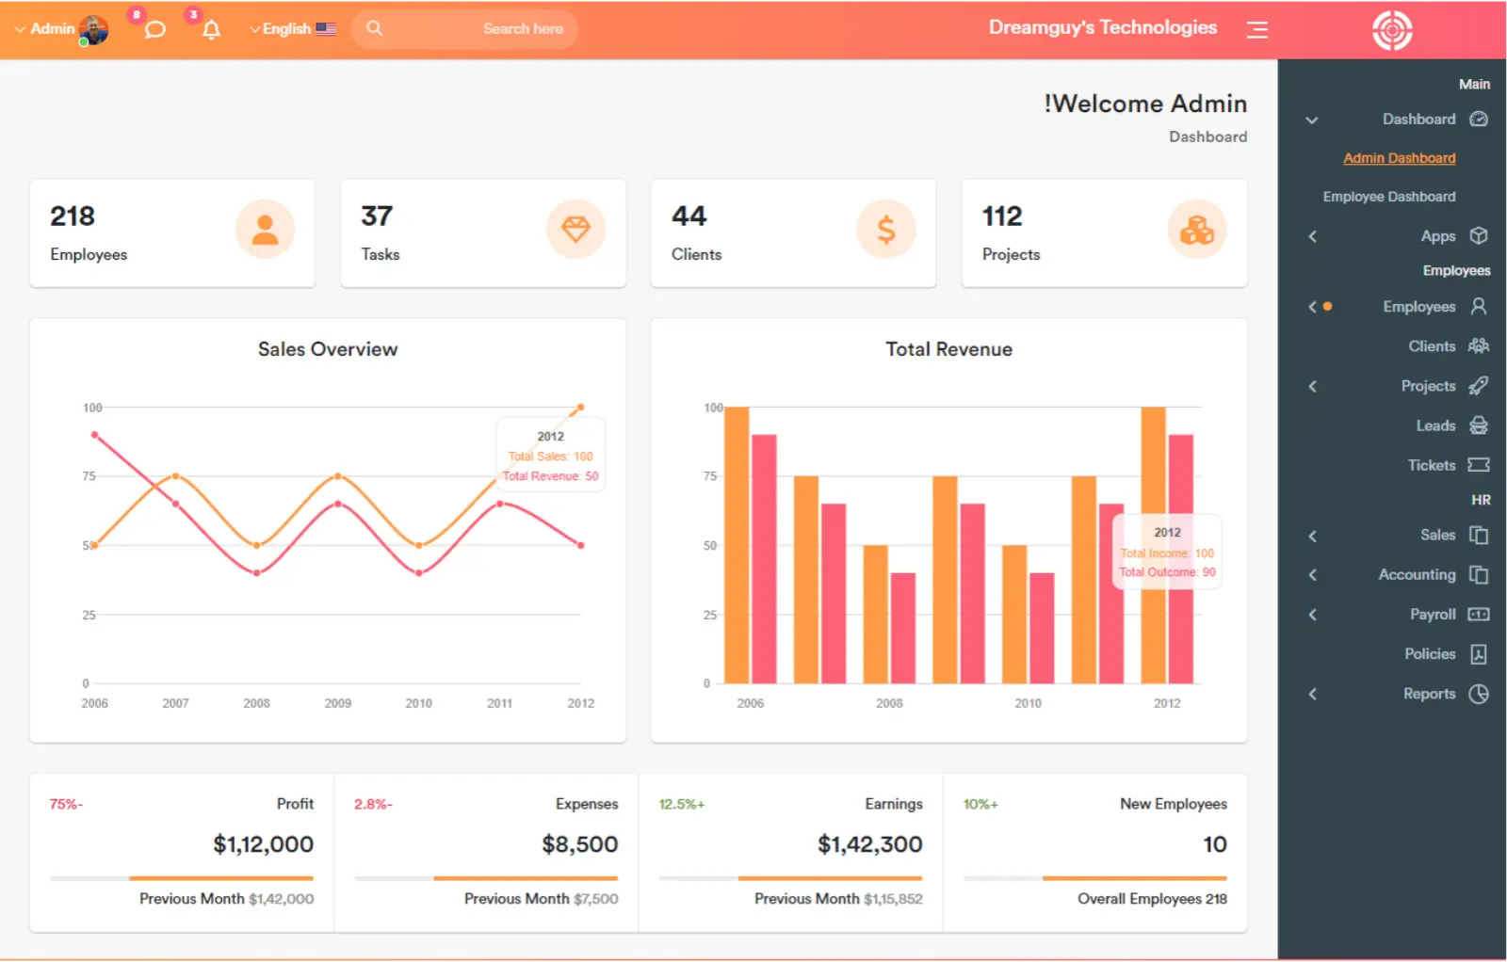Open Clients menu item

coord(1432,346)
